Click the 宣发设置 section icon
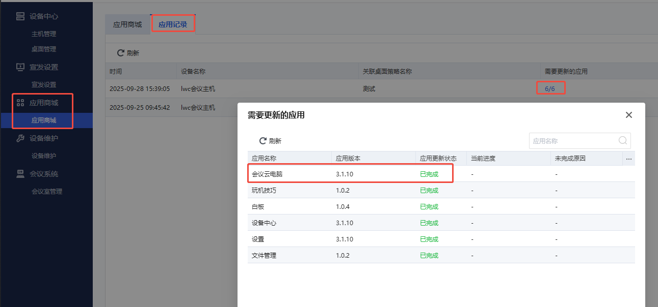 click(x=20, y=67)
